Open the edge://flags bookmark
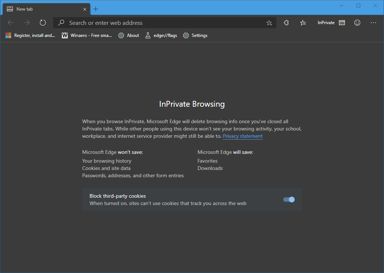The image size is (384, 273). pyautogui.click(x=161, y=35)
